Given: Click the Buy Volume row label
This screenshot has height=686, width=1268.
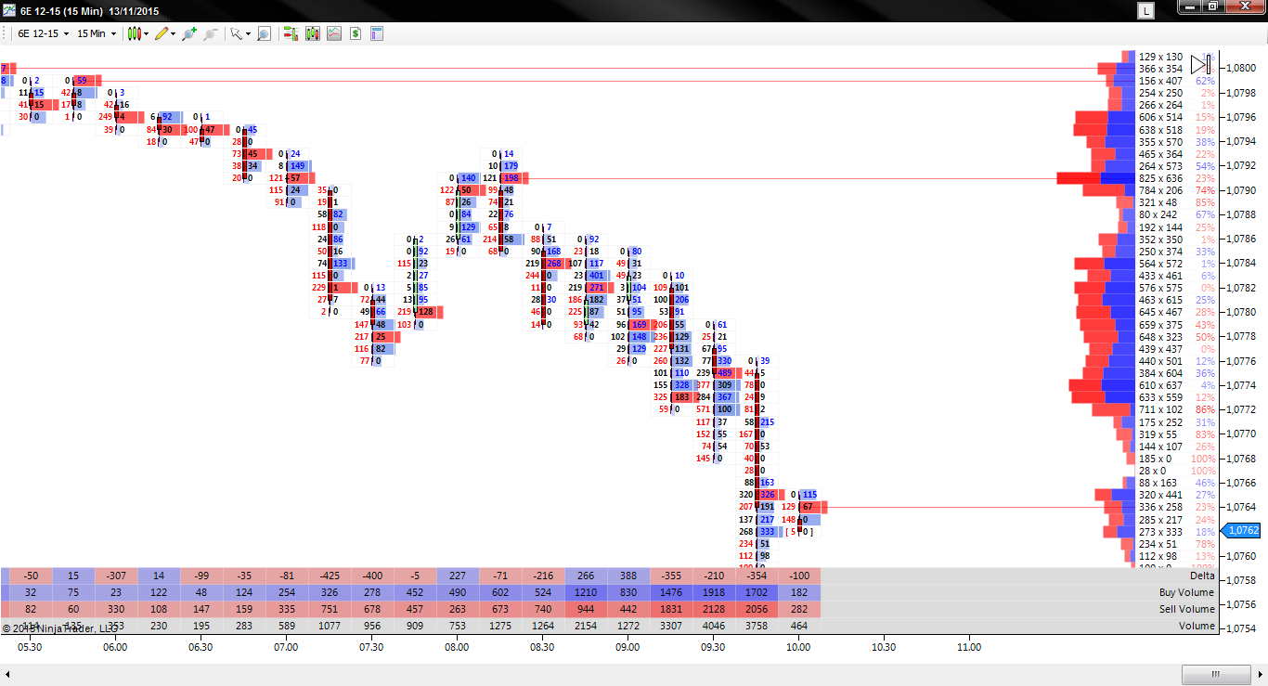Looking at the screenshot, I should click(1187, 592).
